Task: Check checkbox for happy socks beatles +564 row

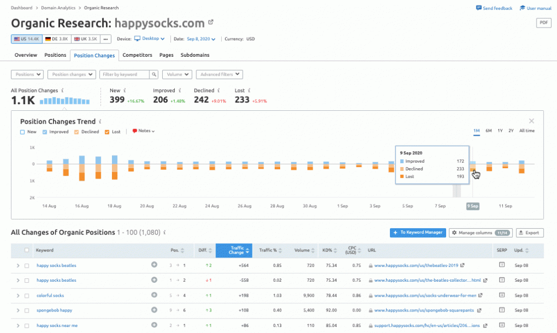Action: point(26,266)
